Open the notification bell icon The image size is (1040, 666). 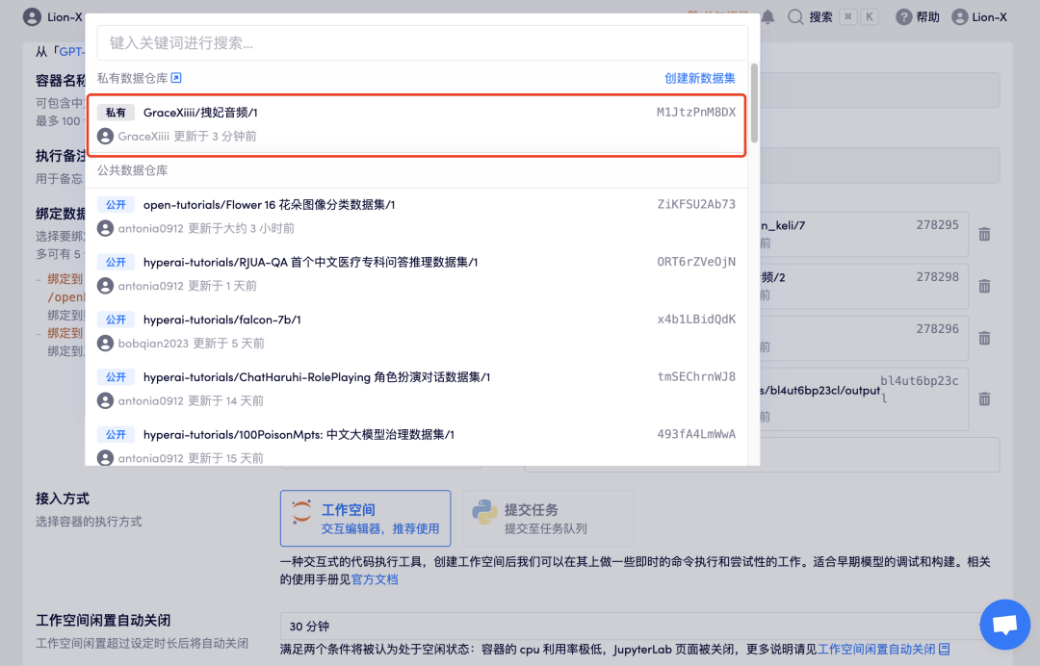pos(767,17)
